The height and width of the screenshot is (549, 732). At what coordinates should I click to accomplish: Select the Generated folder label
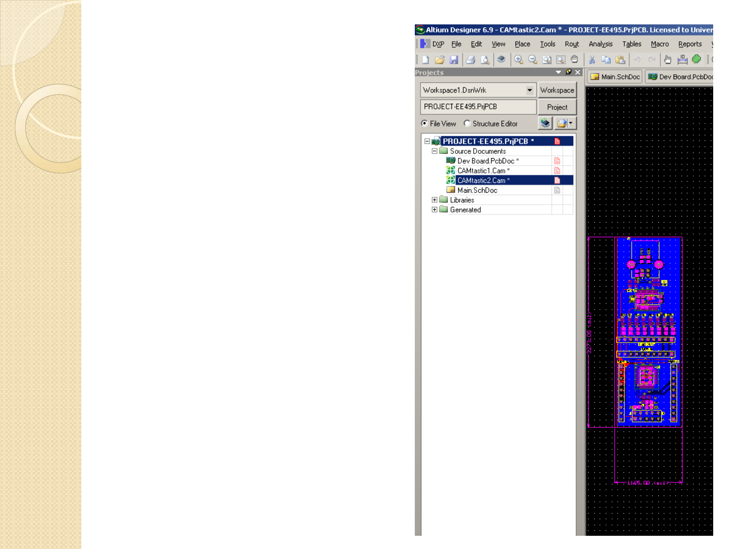465,209
